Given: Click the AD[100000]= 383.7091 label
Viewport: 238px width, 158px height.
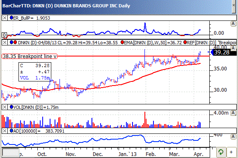Looking at the screenshot, I should click(x=39, y=131).
